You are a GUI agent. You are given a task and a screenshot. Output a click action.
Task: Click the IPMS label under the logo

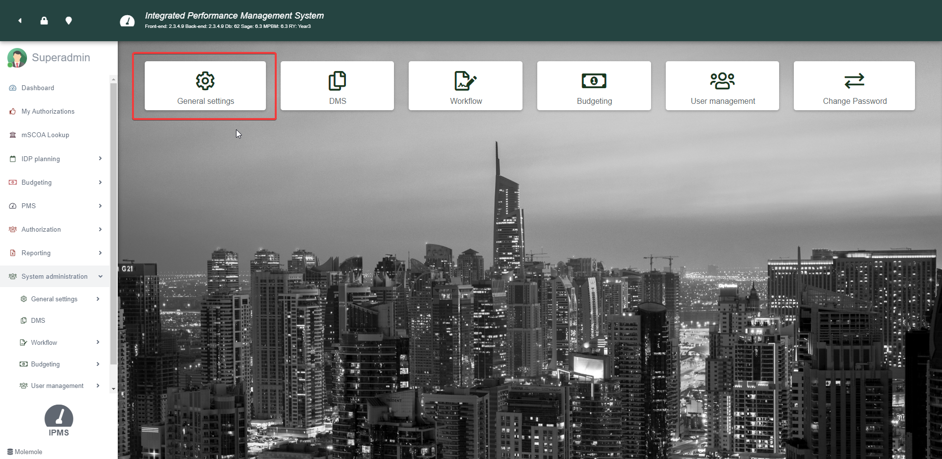click(59, 433)
